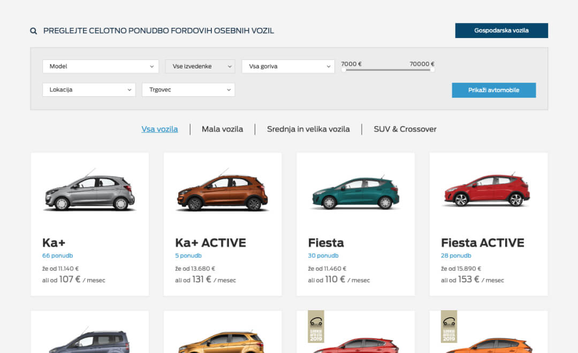Viewport: 578px width, 353px height.
Task: Select the brown Ka+ ACTIVE car image
Action: pos(222,193)
